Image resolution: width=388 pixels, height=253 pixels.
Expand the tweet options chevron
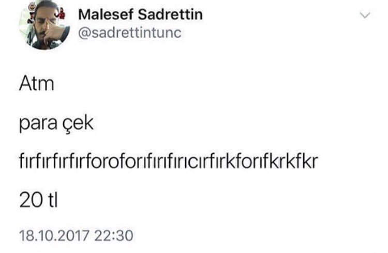(x=365, y=16)
